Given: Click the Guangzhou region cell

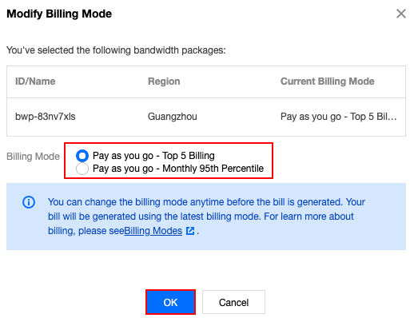Looking at the screenshot, I should pos(173,117).
